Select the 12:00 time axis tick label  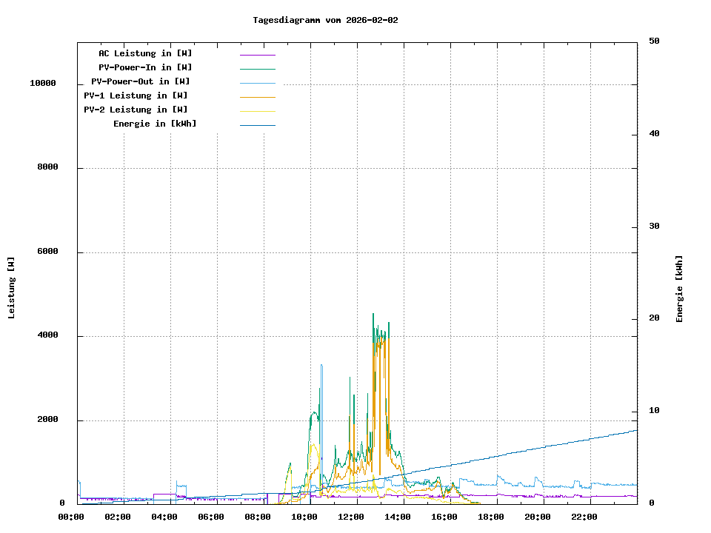[x=351, y=517]
